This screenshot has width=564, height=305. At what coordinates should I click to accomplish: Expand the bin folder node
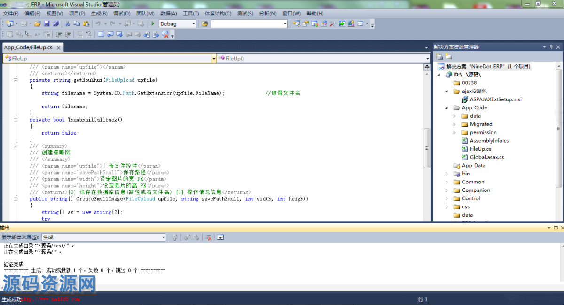tap(447, 174)
